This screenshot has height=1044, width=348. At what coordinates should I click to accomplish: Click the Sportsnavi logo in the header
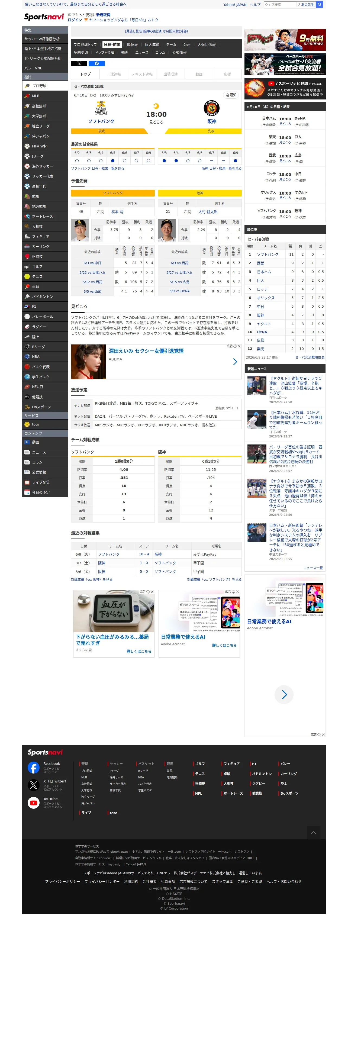(44, 17)
